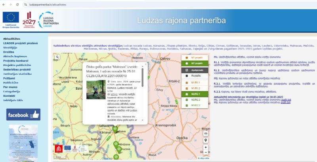
Task: Go to the Kontakti page
Action: click(x=9, y=96)
